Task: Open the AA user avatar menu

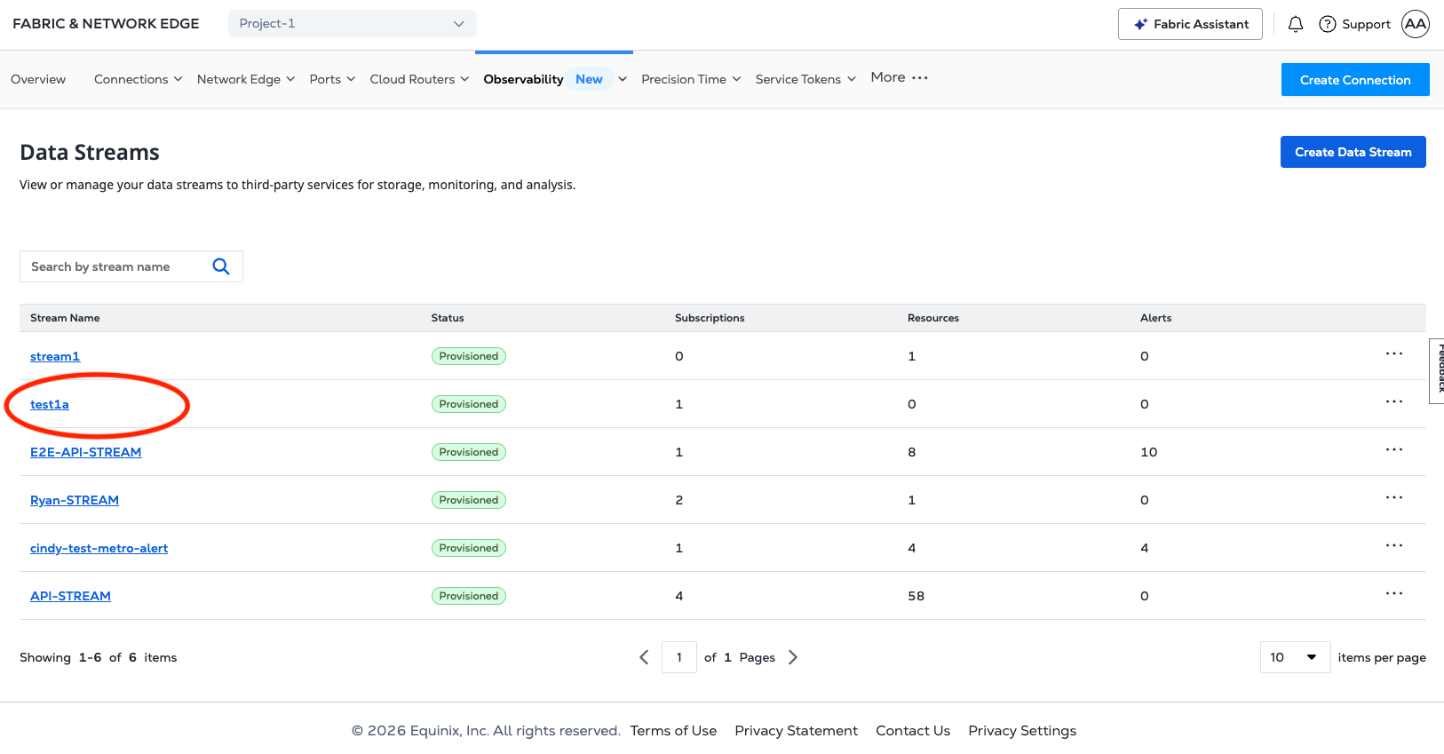Action: pos(1415,24)
